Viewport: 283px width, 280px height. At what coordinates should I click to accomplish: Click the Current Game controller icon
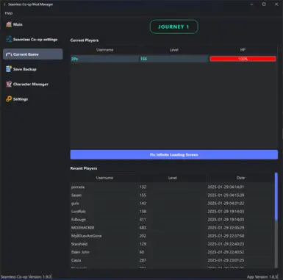click(9, 54)
